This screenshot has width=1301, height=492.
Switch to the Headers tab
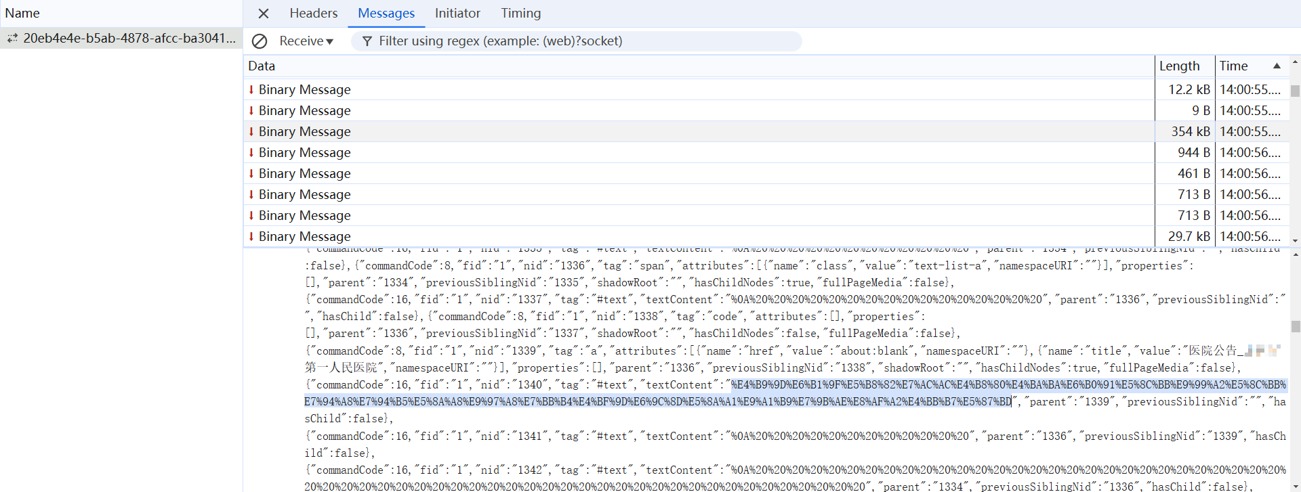(313, 14)
